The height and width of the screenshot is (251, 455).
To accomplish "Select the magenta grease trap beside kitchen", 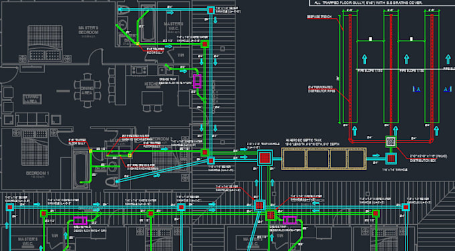I will tap(197, 81).
